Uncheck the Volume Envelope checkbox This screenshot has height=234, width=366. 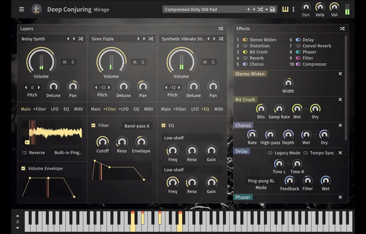[x=23, y=168]
